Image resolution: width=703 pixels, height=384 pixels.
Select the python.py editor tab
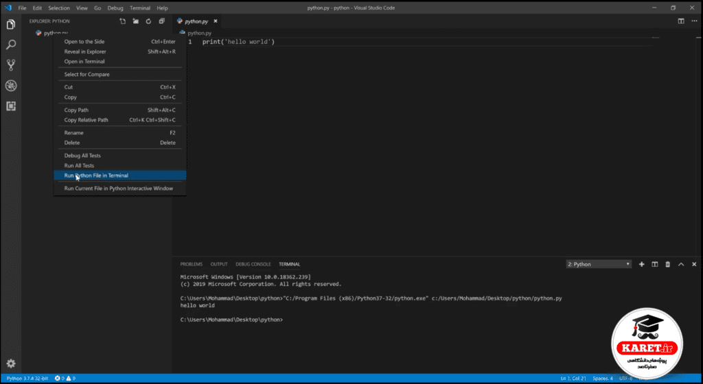(197, 21)
